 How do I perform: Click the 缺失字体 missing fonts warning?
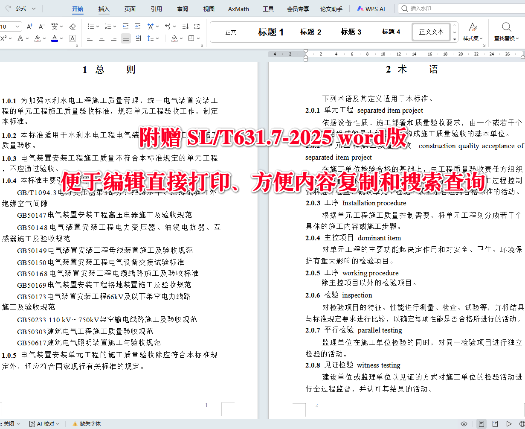click(x=87, y=424)
